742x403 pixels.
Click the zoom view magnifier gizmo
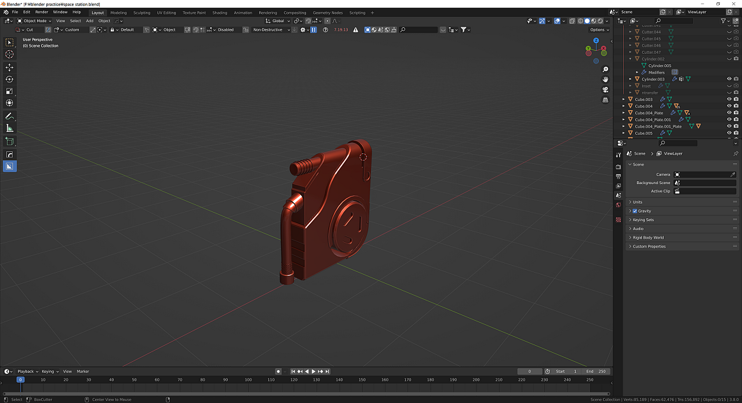605,69
